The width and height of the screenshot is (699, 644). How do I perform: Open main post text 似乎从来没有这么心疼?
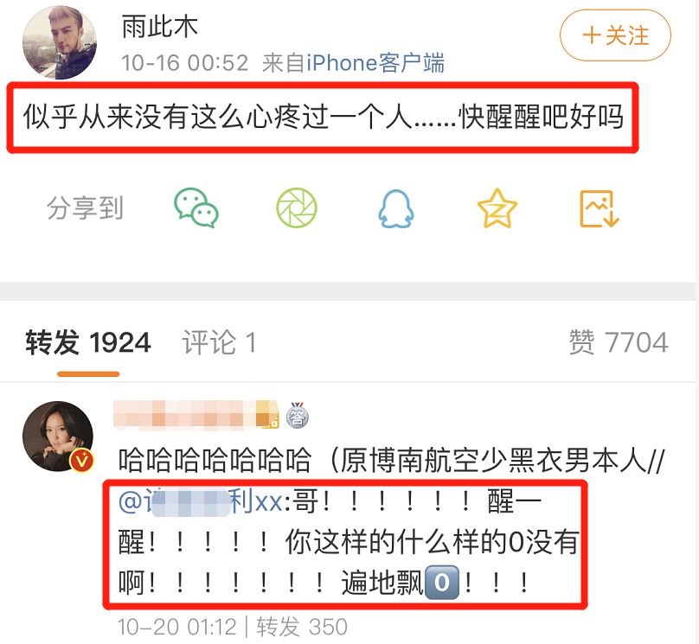(324, 118)
